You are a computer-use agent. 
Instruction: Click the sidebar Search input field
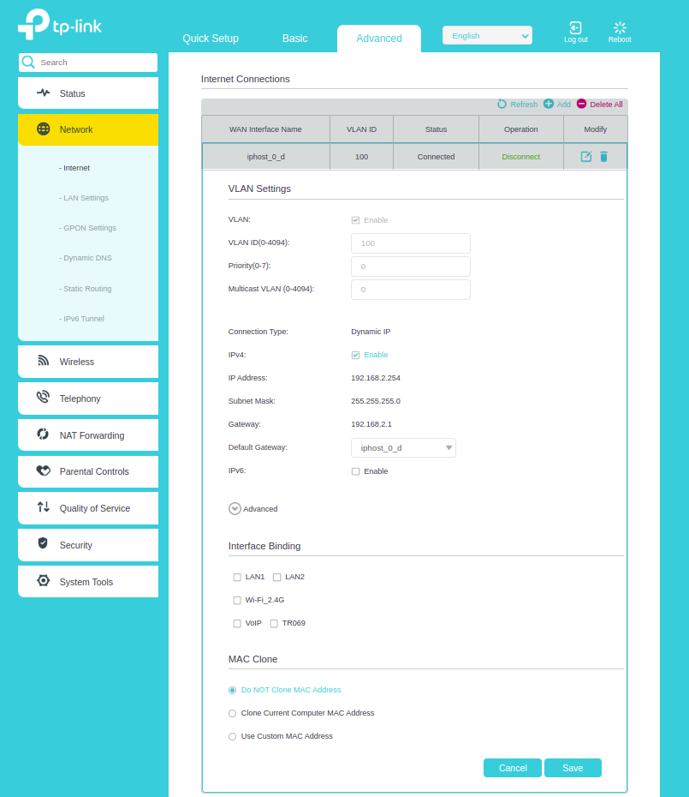coord(94,63)
